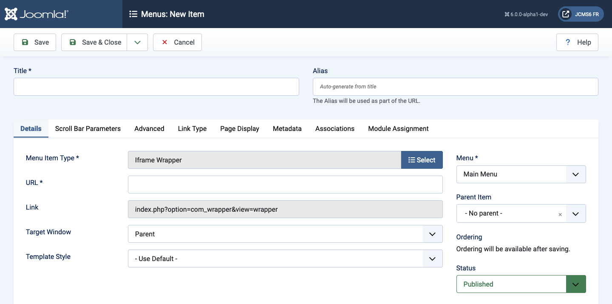
Task: Open the Help button
Action: (577, 42)
